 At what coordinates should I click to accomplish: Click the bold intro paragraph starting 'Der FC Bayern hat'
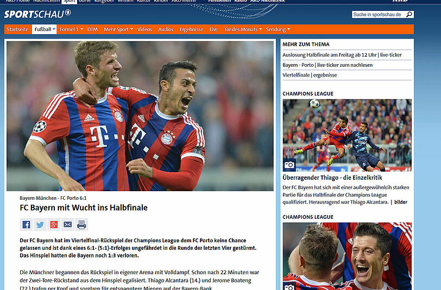[x=138, y=248]
